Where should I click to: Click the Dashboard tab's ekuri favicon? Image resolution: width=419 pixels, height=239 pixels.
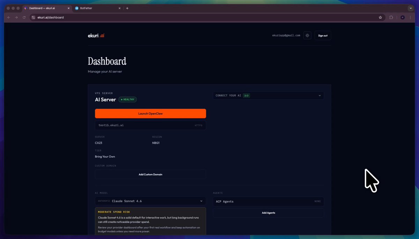coord(26,8)
